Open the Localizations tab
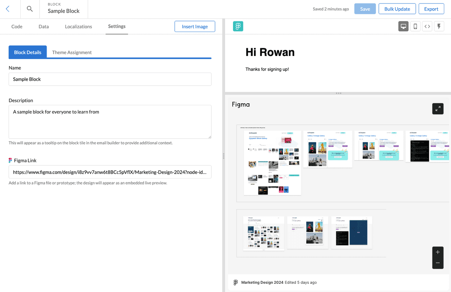This screenshot has width=451, height=292. (79, 26)
